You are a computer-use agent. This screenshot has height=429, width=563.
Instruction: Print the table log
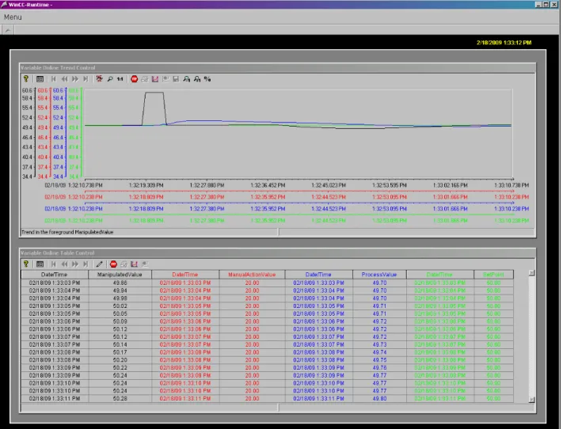point(124,264)
